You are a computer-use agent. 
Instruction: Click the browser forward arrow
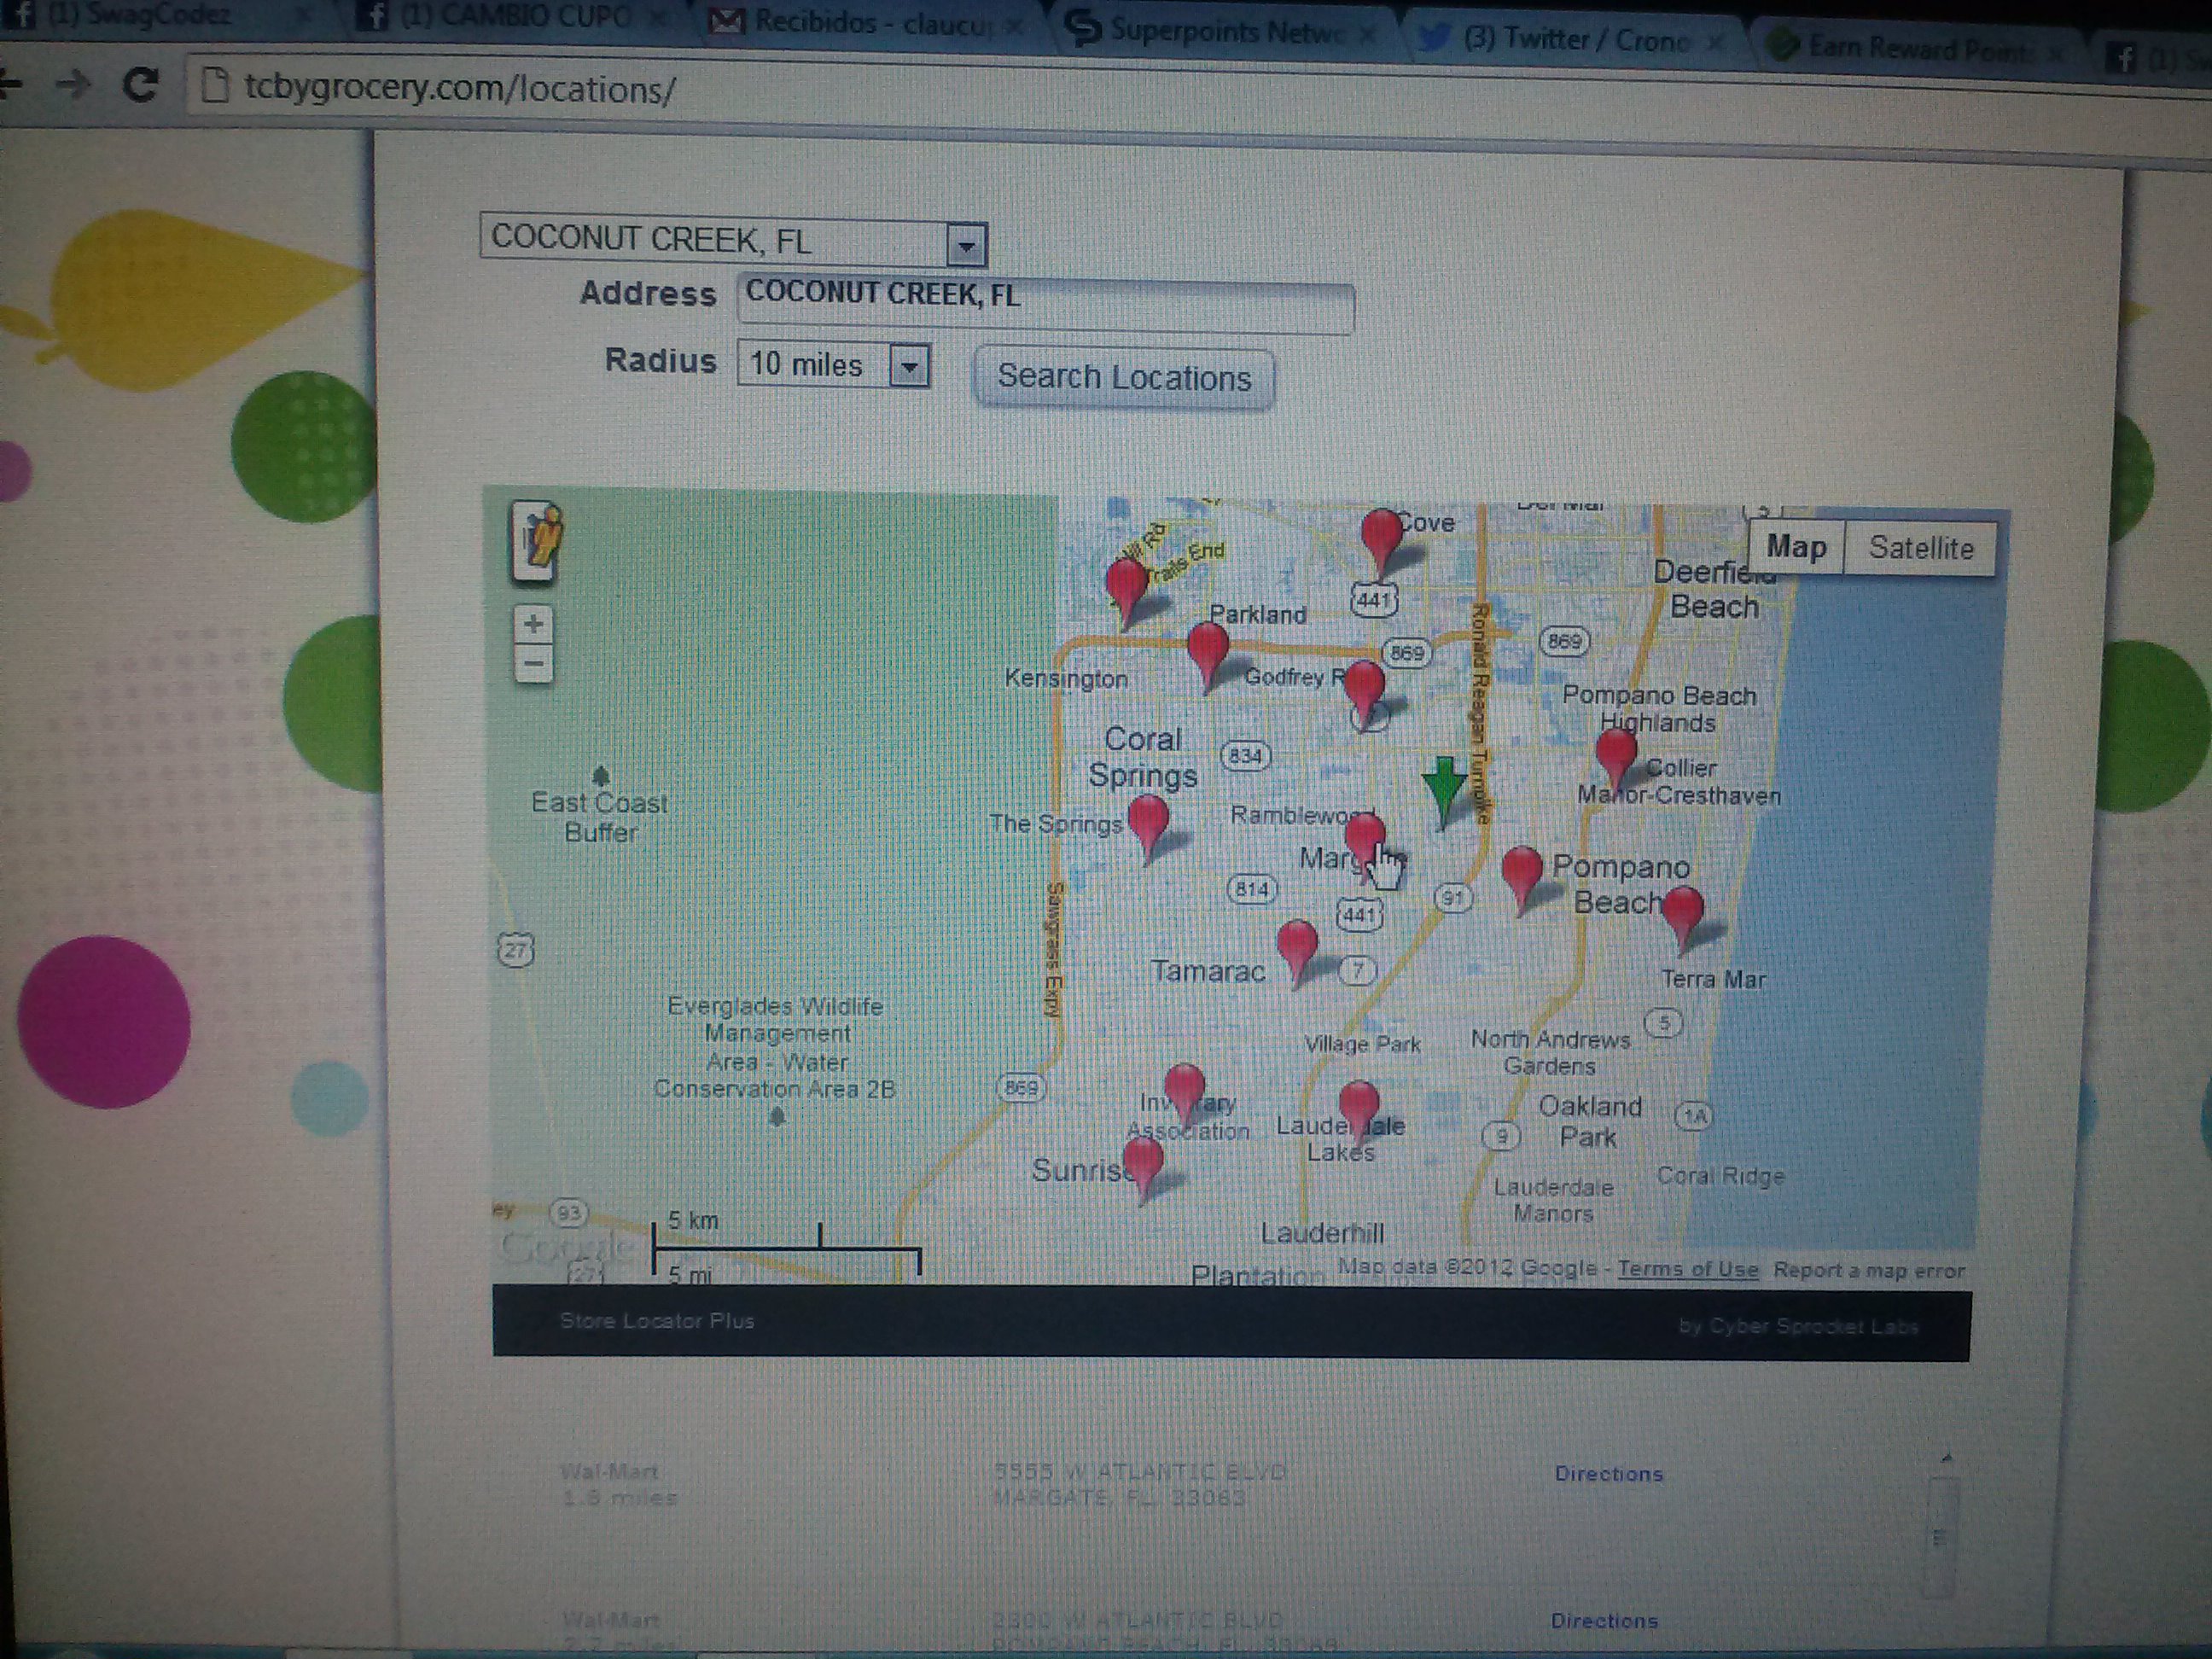click(x=72, y=84)
